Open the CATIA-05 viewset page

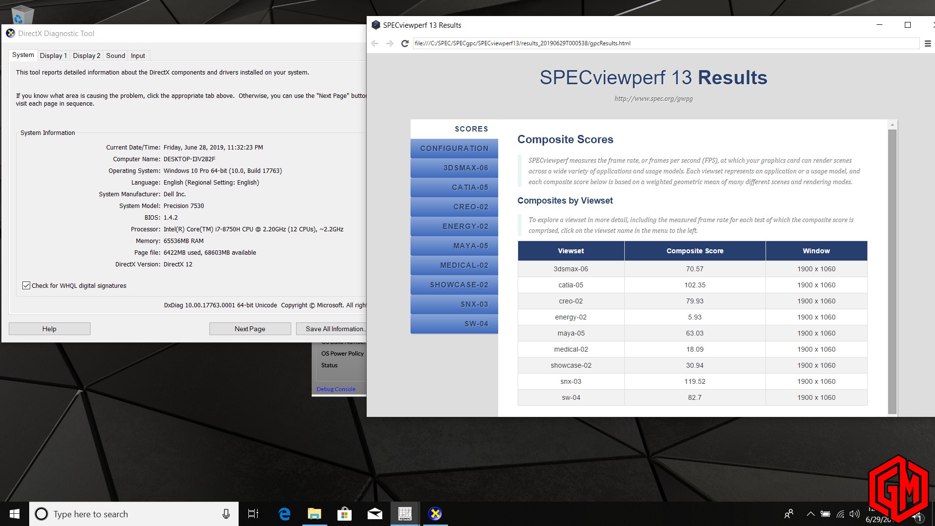point(454,188)
